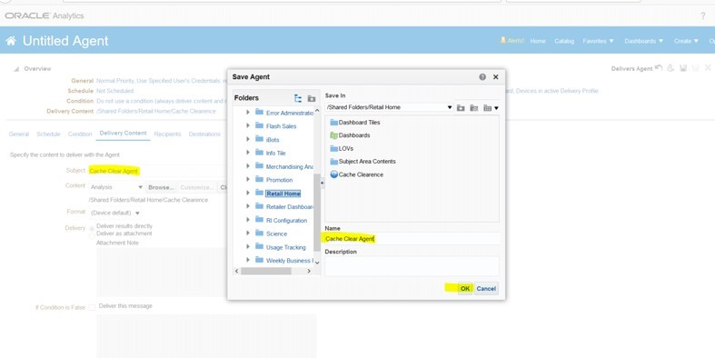Screen dimensions: 715x358
Task: Open the Dashboards menu in the header
Action: click(644, 41)
